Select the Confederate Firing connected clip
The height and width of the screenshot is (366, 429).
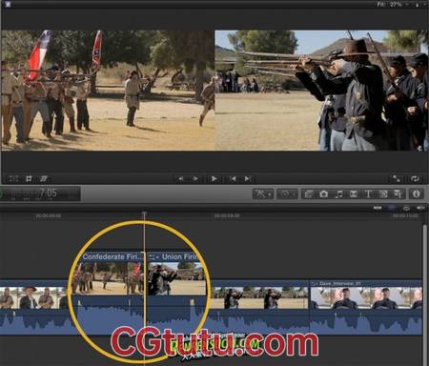[109, 274]
